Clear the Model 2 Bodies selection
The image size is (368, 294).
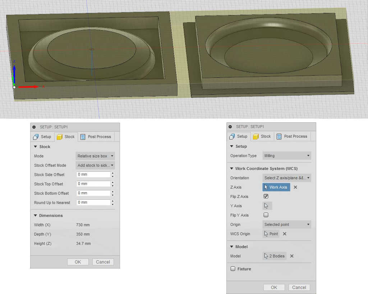tap(292, 256)
